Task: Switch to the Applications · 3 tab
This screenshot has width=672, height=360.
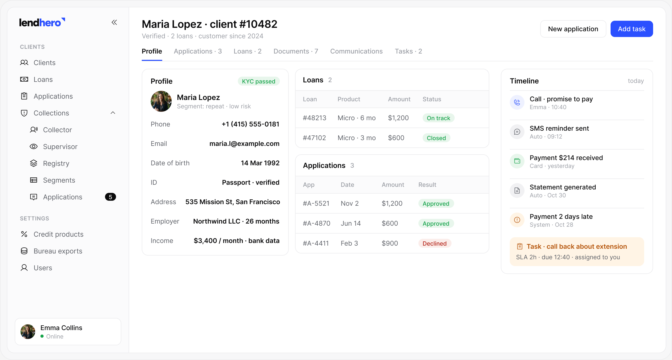Action: coord(198,51)
